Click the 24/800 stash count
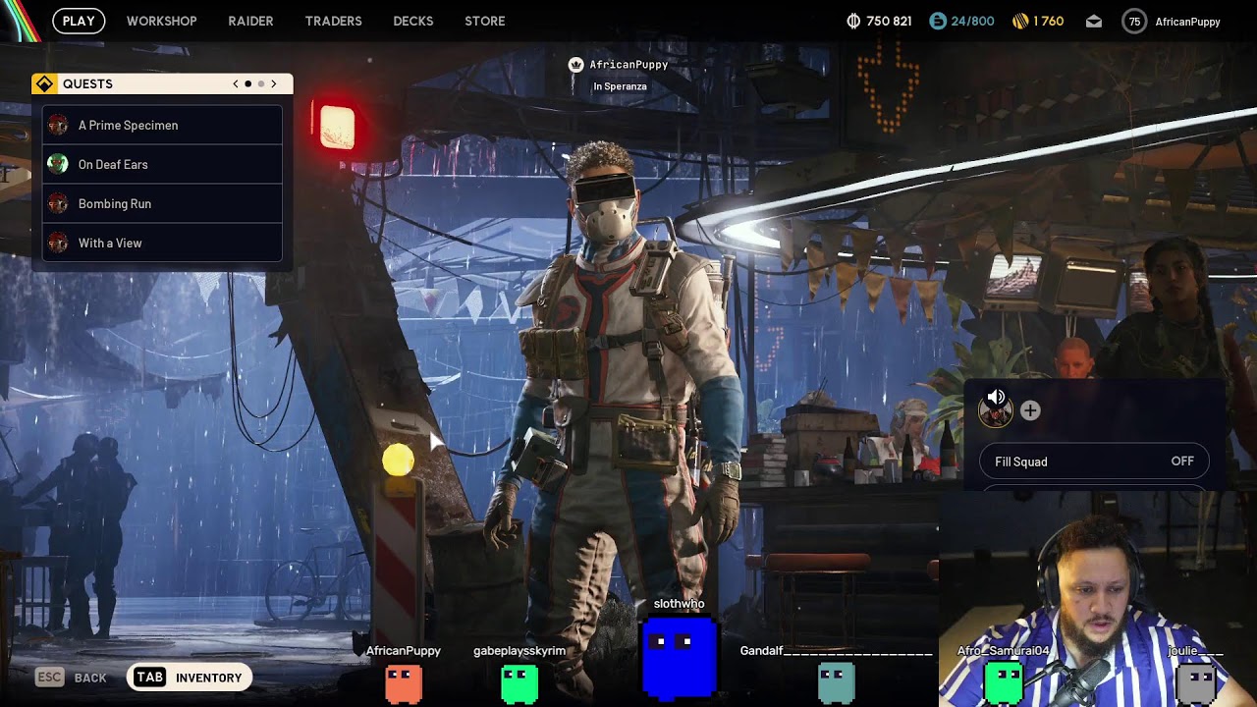 (972, 21)
